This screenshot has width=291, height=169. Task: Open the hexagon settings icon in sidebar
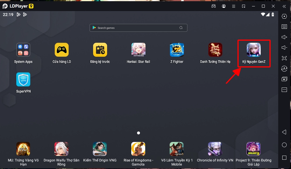284,16
